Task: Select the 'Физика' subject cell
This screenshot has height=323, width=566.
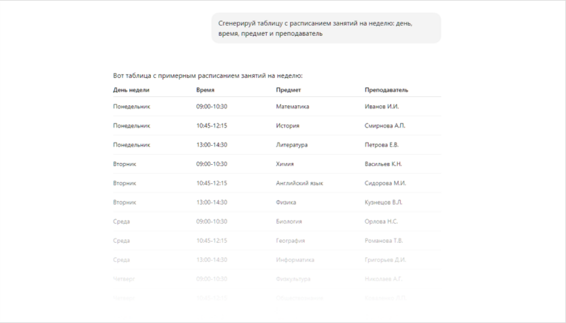Action: [286, 202]
